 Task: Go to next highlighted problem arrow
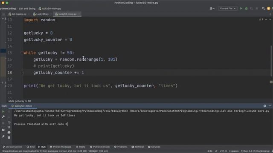[270, 20]
